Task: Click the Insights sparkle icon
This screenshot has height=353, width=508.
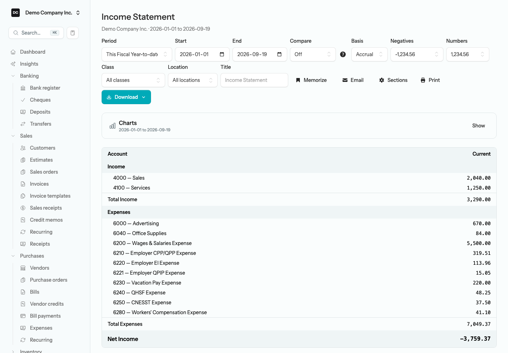Action: click(13, 64)
